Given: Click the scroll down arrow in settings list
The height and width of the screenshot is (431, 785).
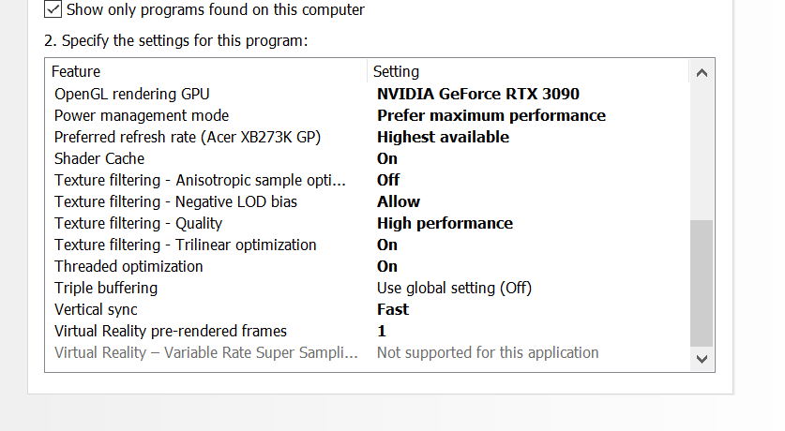Looking at the screenshot, I should [x=702, y=359].
